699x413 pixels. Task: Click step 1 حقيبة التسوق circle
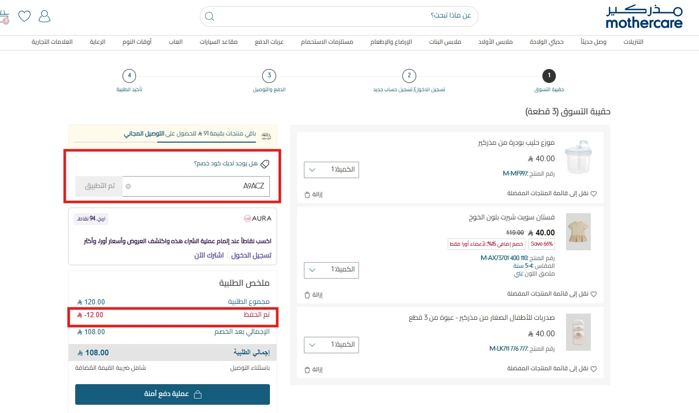[x=549, y=76]
